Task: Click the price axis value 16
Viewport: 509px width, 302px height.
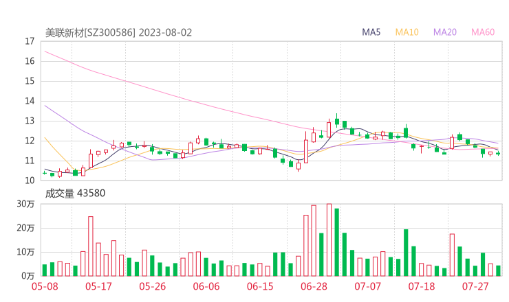Action: pos(30,61)
